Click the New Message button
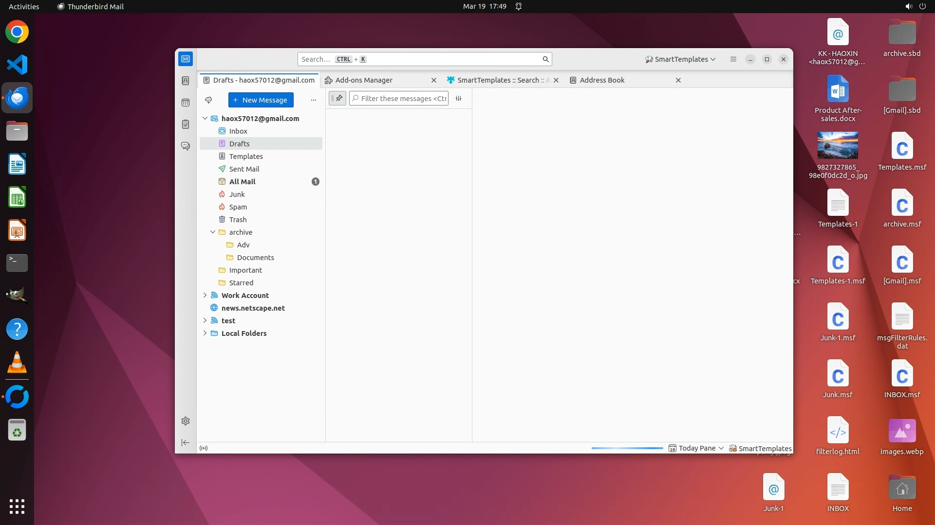This screenshot has width=935, height=525. 261,100
